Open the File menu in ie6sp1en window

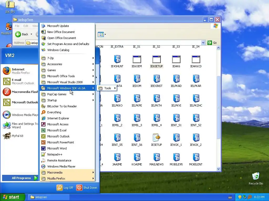click(x=17, y=26)
